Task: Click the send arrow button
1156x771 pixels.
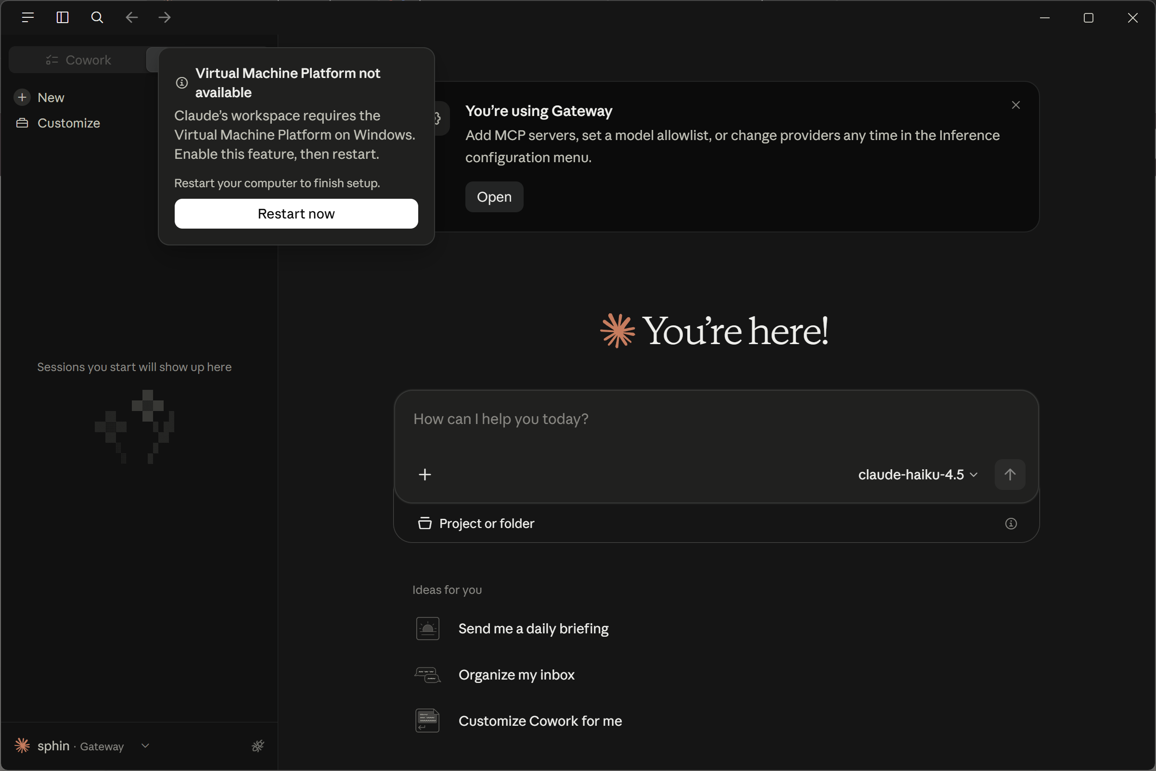Action: (1010, 475)
